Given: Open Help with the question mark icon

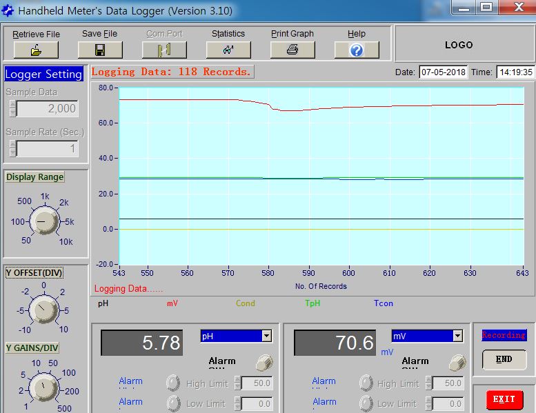Looking at the screenshot, I should 357,50.
